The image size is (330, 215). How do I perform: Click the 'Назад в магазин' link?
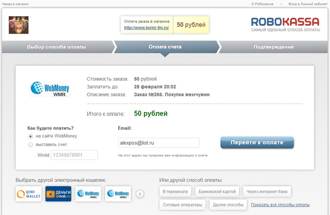point(15,4)
